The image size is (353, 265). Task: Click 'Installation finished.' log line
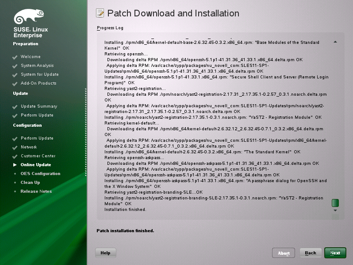coord(125,210)
